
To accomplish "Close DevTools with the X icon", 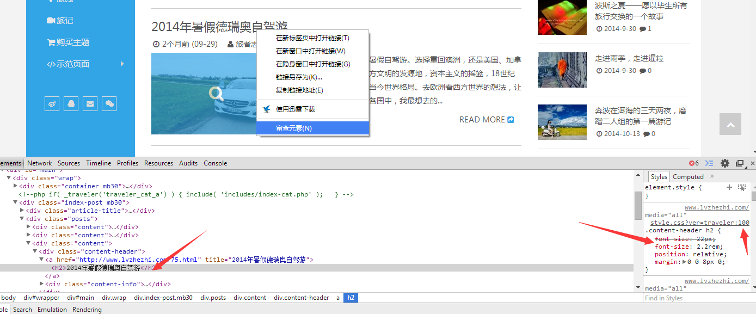I will point(753,163).
